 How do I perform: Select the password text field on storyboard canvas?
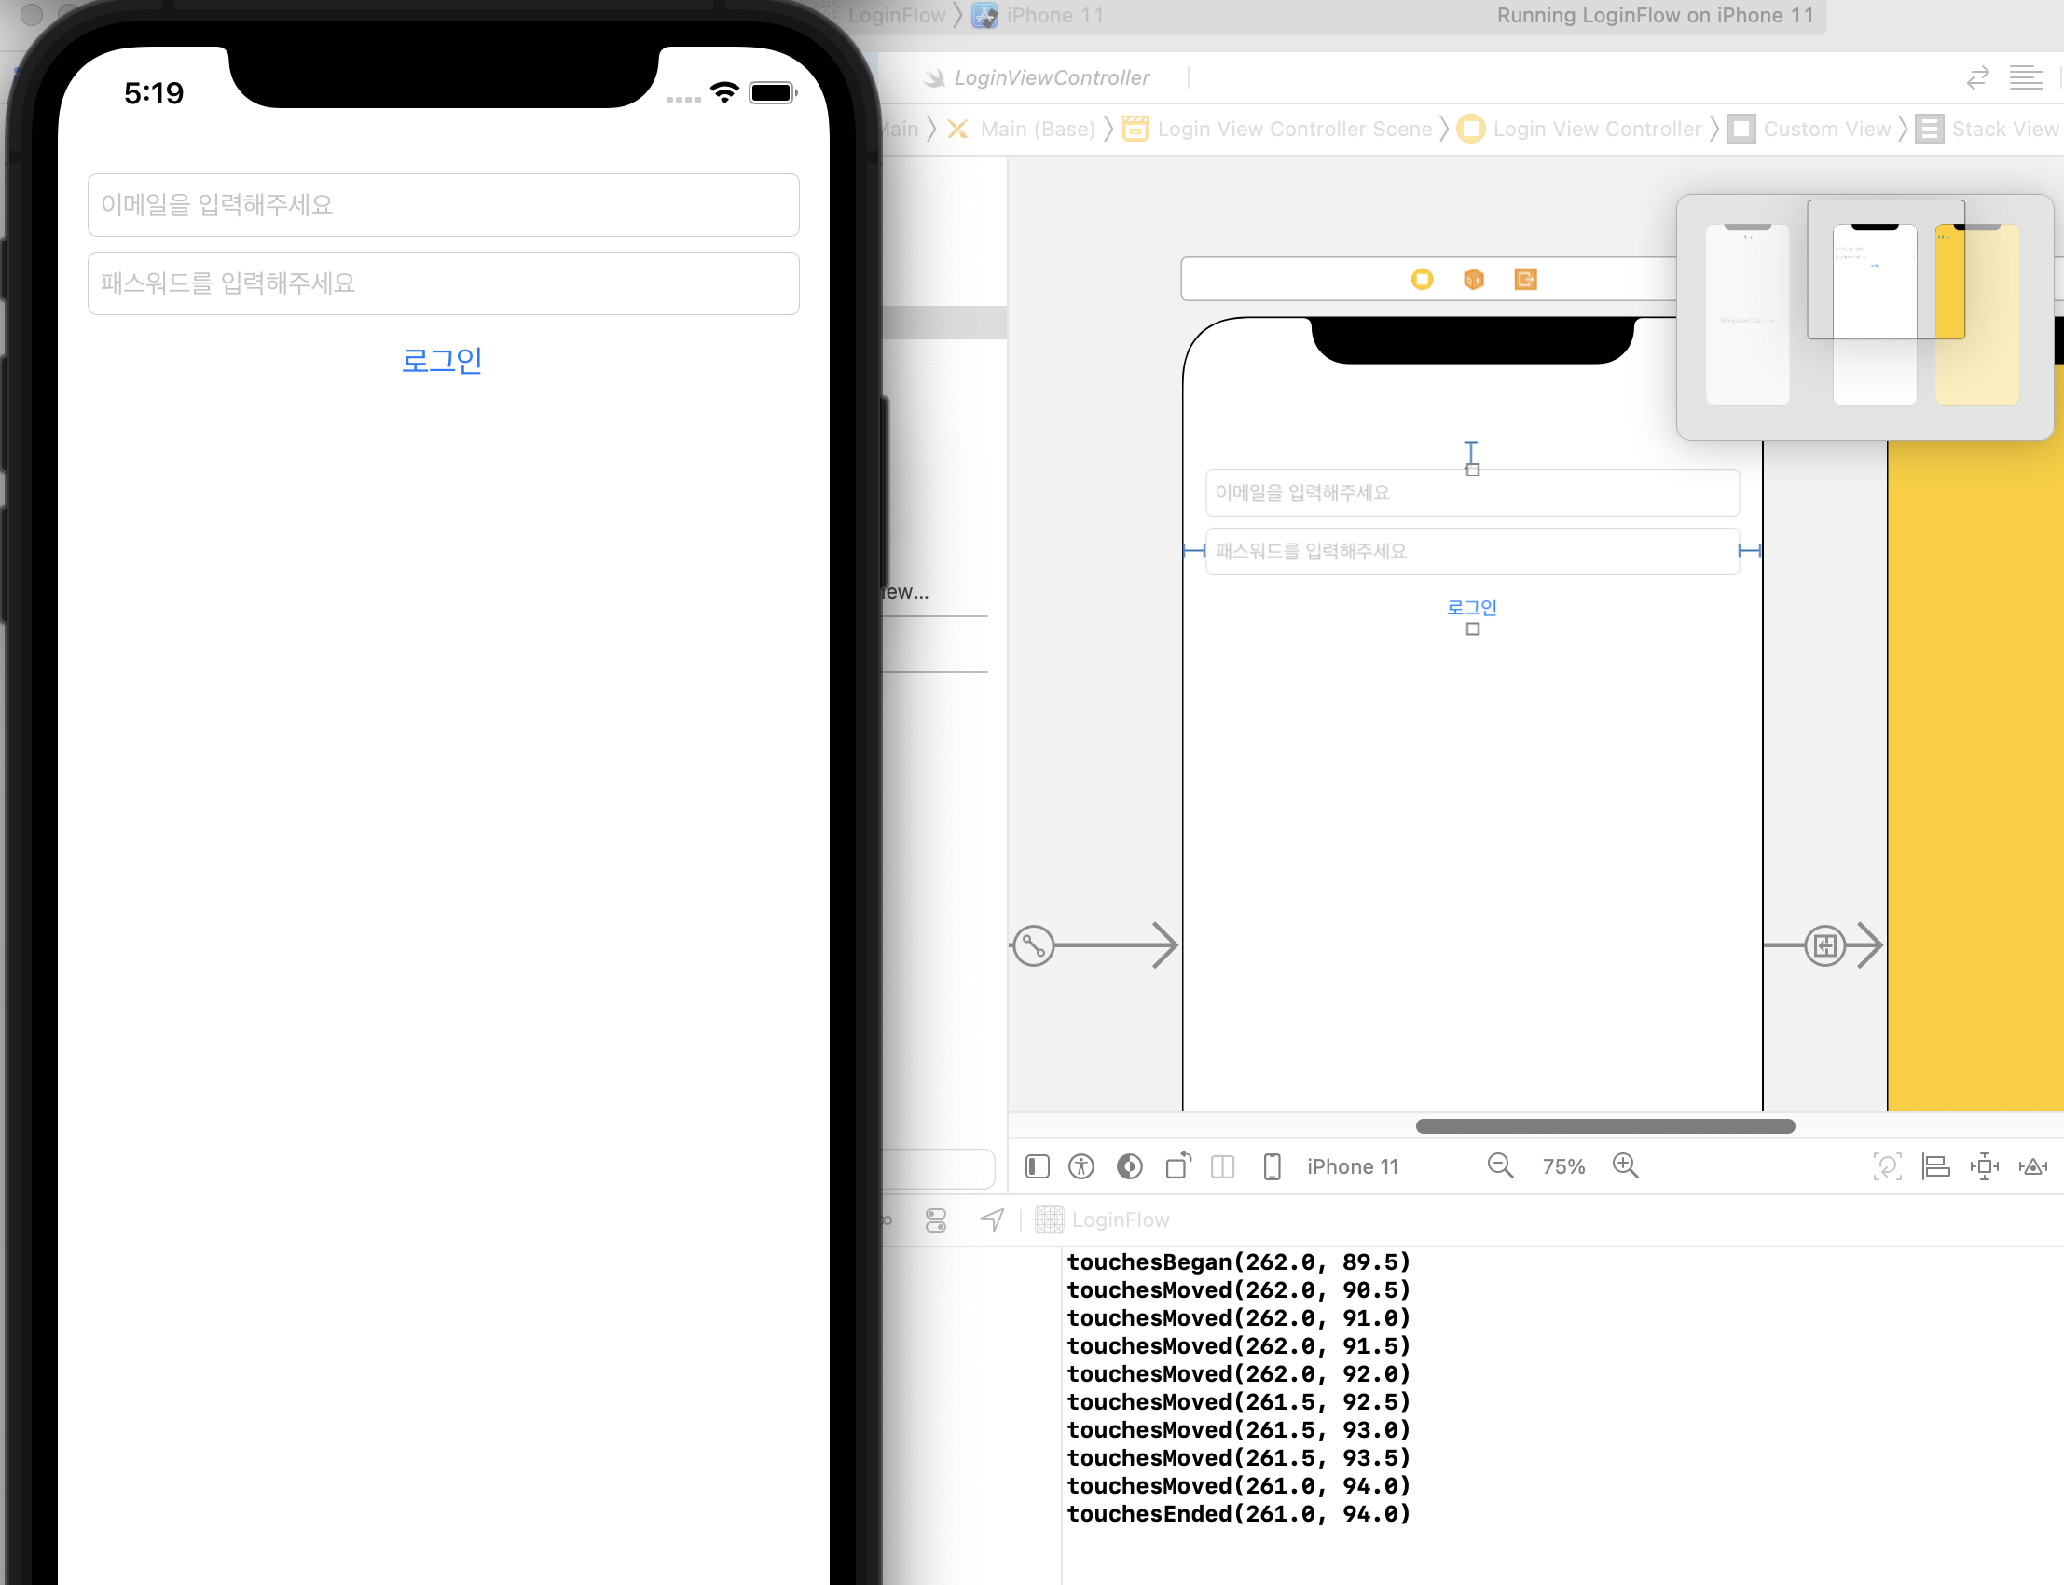pos(1473,551)
